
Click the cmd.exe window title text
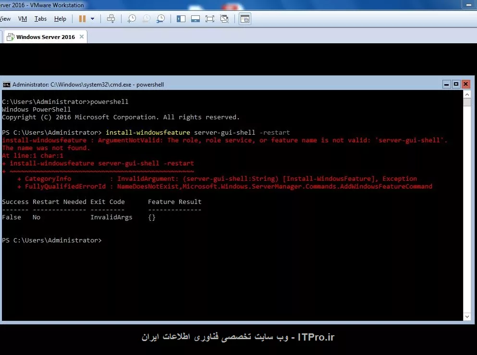click(88, 84)
